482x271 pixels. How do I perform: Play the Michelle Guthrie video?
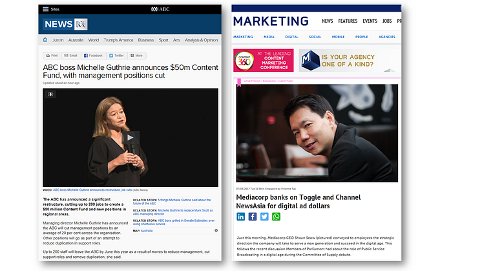click(131, 136)
